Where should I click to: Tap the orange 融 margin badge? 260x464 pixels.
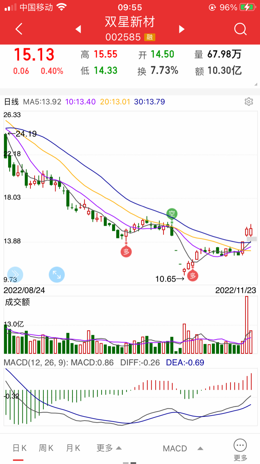pos(150,37)
